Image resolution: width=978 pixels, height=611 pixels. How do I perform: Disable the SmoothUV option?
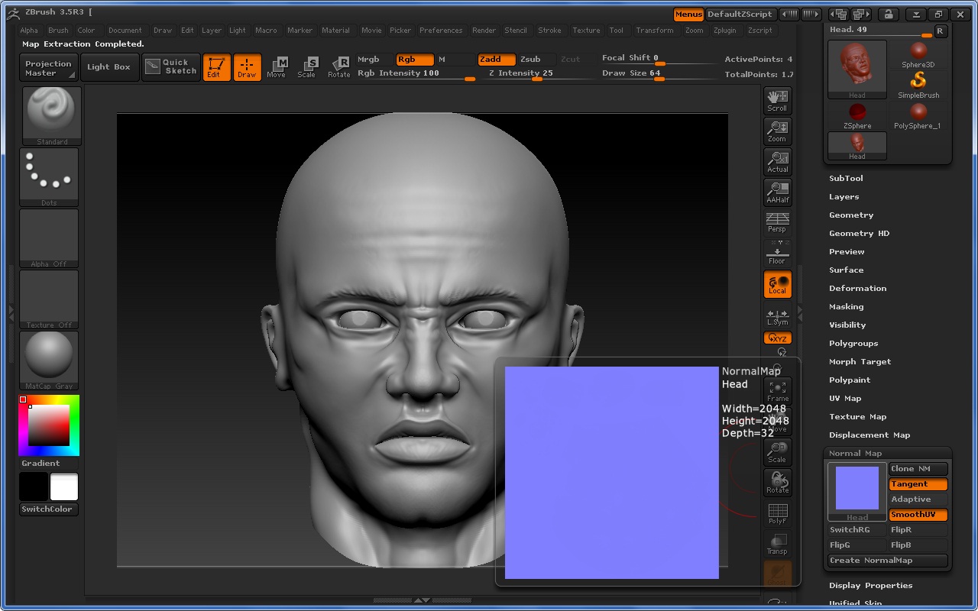(918, 515)
